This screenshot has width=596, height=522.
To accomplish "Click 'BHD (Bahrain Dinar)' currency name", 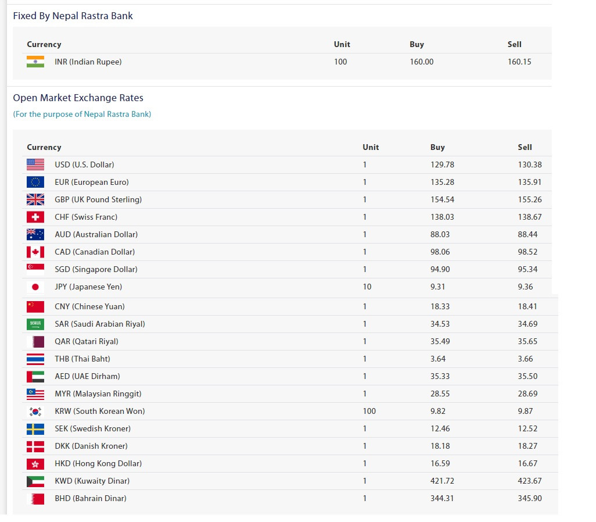I will pos(91,499).
